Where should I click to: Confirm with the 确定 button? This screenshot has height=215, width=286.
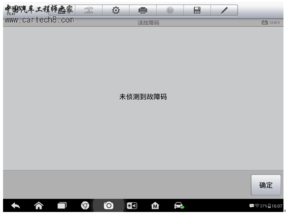click(266, 185)
